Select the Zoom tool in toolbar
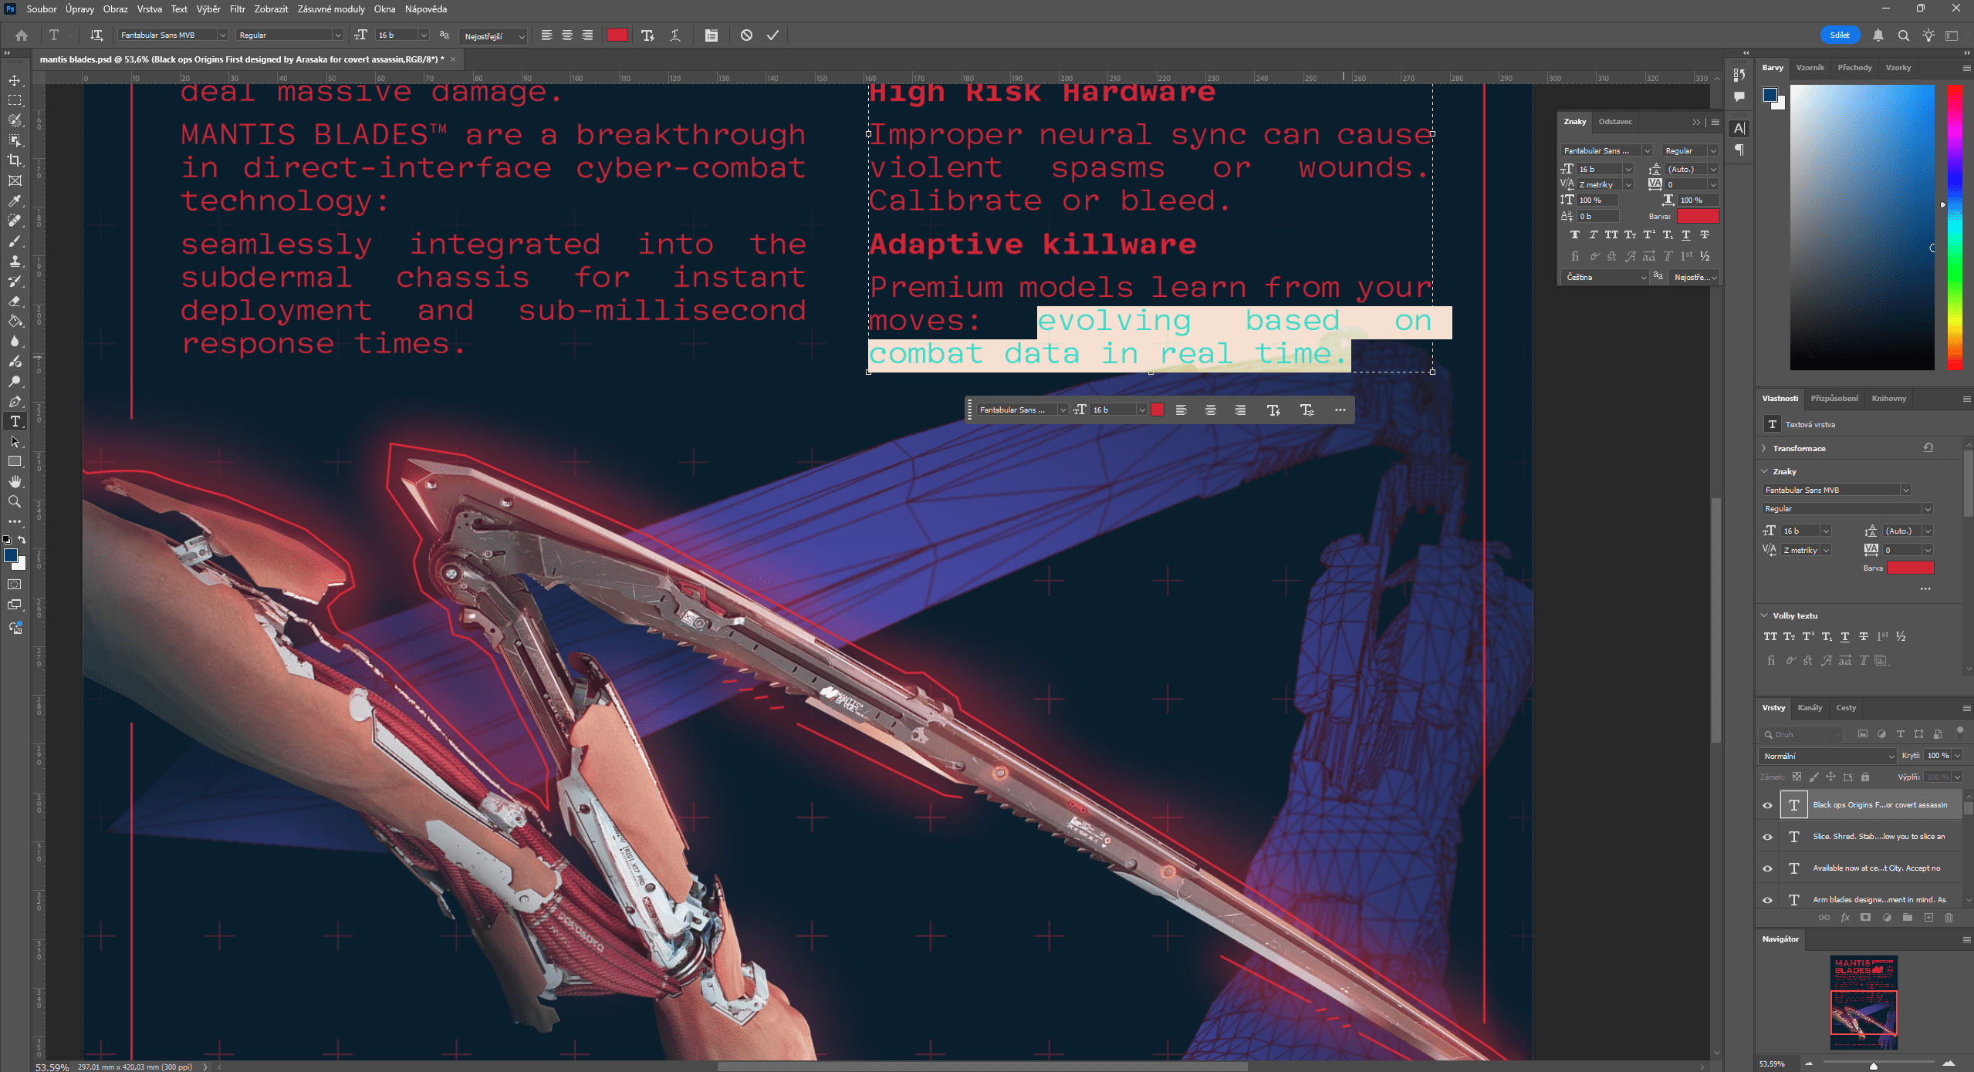This screenshot has width=1974, height=1072. [x=15, y=501]
